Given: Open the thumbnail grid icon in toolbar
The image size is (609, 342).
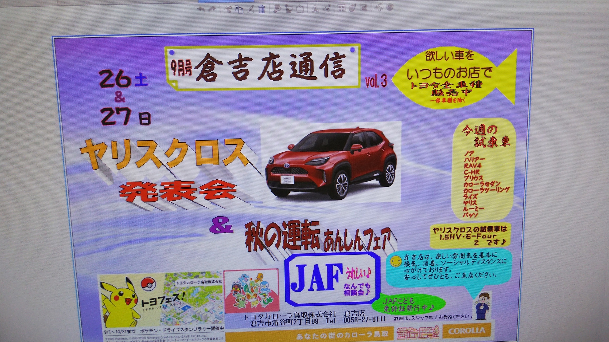Looking at the screenshot, I should tap(341, 8).
